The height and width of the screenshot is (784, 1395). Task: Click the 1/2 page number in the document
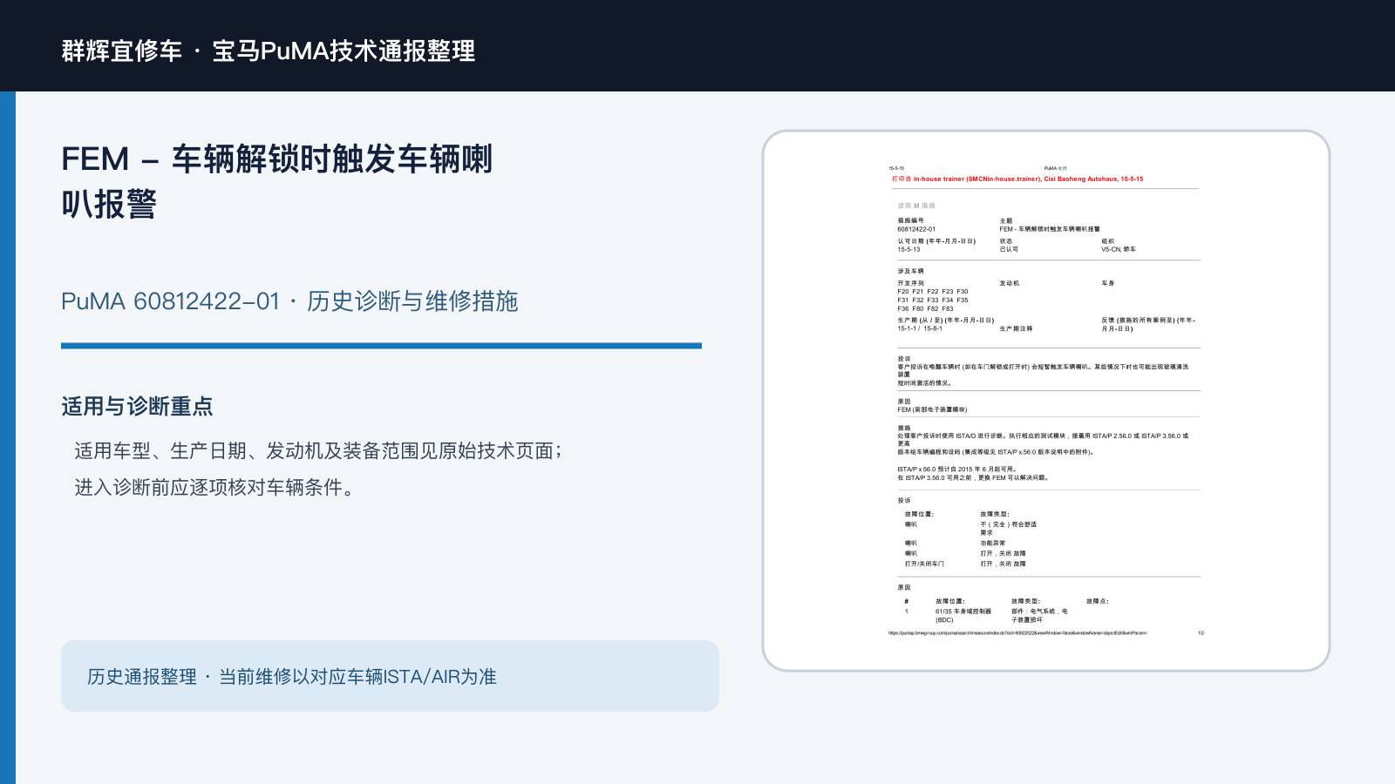point(1201,633)
